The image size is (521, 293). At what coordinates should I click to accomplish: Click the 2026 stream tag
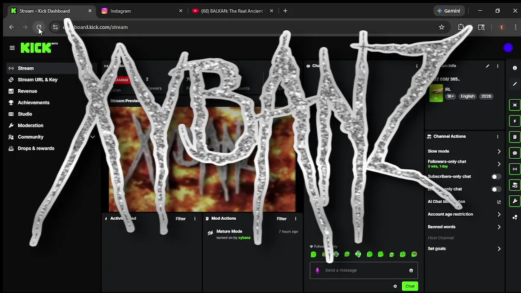486,96
